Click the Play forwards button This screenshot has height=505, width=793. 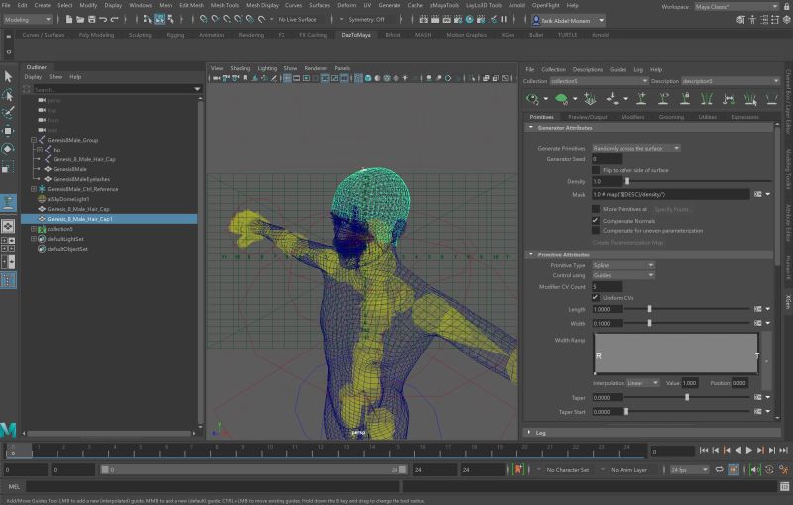coord(749,450)
